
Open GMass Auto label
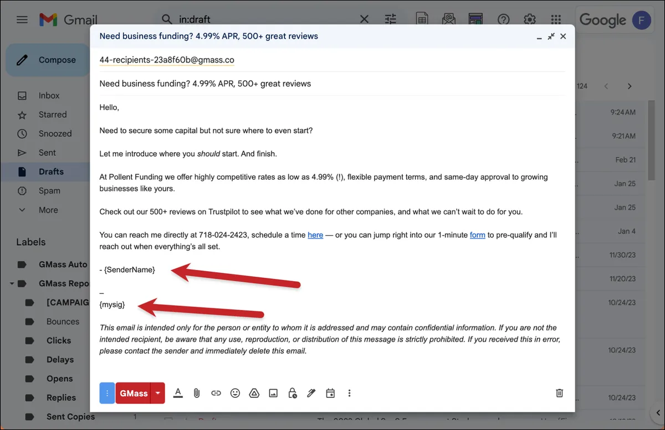[x=63, y=264]
